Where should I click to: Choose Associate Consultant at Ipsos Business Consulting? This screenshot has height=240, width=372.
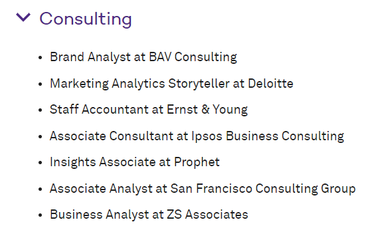197,136
